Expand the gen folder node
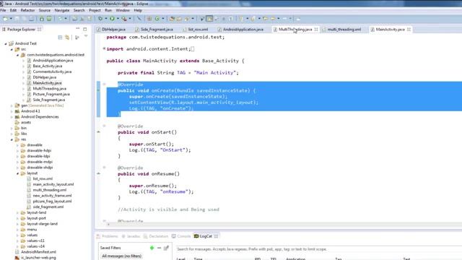Image resolution: width=462 pixels, height=260 pixels. (12, 105)
